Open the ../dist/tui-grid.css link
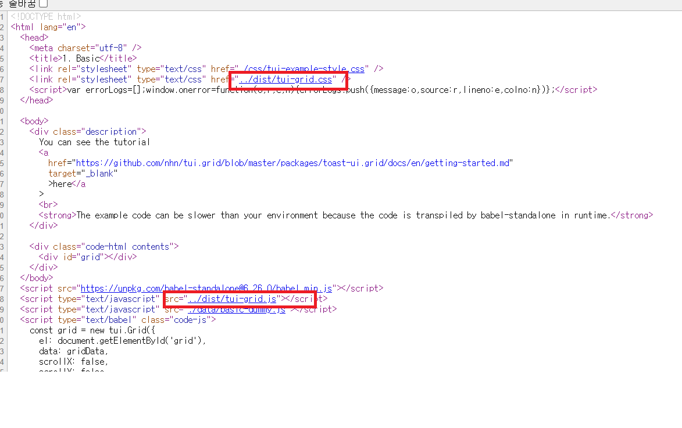 [x=285, y=80]
